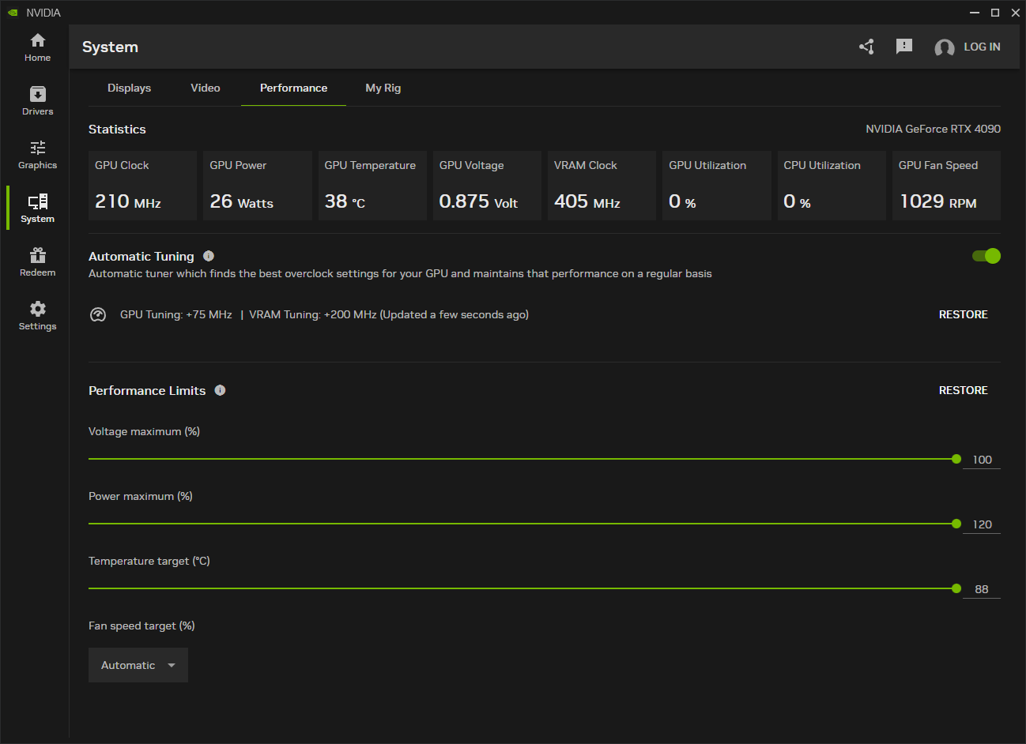Open the Graphics section in sidebar
The height and width of the screenshot is (744, 1026).
pos(37,155)
